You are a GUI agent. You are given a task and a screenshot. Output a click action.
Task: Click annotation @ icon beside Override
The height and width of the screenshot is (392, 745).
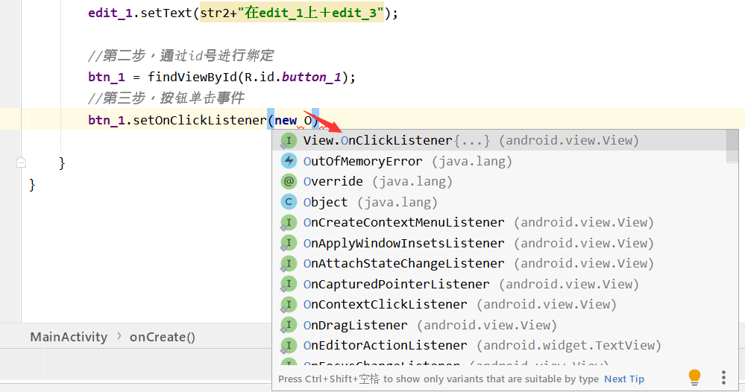(289, 181)
